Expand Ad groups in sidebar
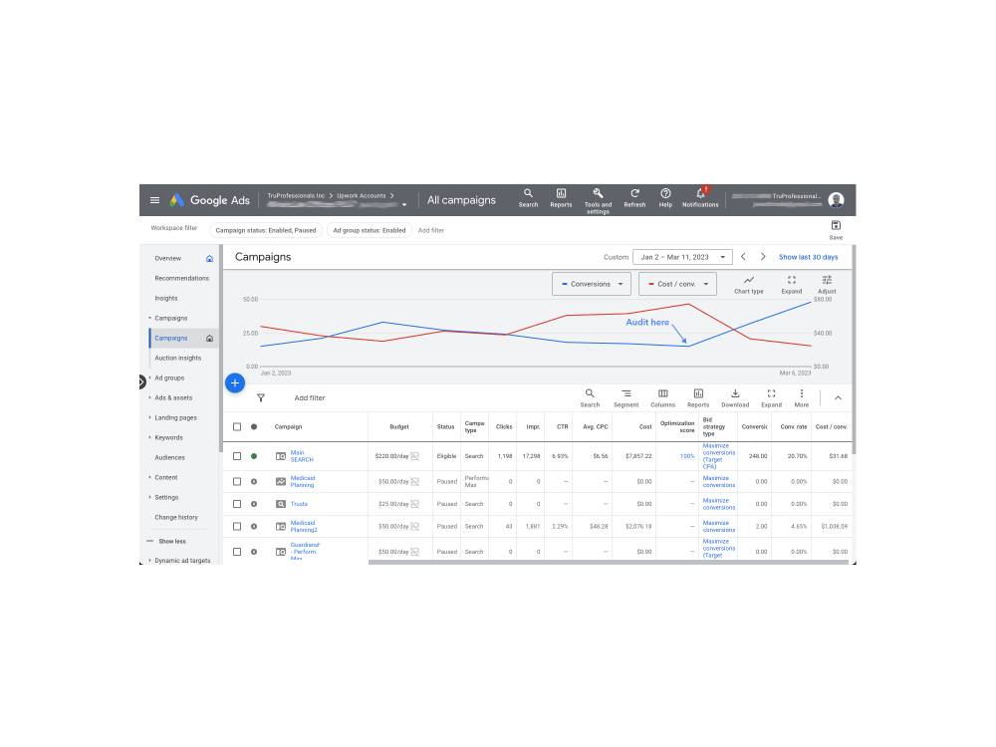The width and height of the screenshot is (996, 747). coord(169,377)
